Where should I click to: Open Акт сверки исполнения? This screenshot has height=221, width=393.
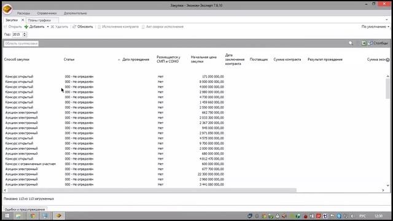163,26
